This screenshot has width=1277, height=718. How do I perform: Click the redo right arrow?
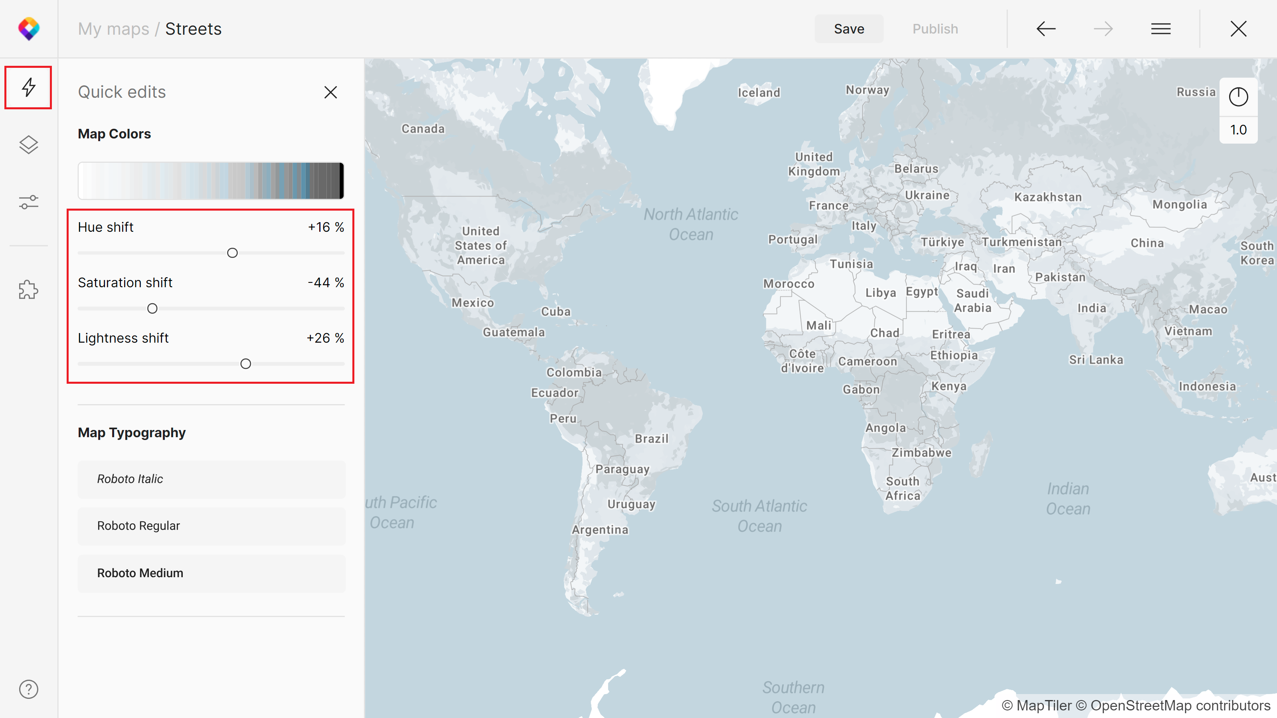[1103, 29]
